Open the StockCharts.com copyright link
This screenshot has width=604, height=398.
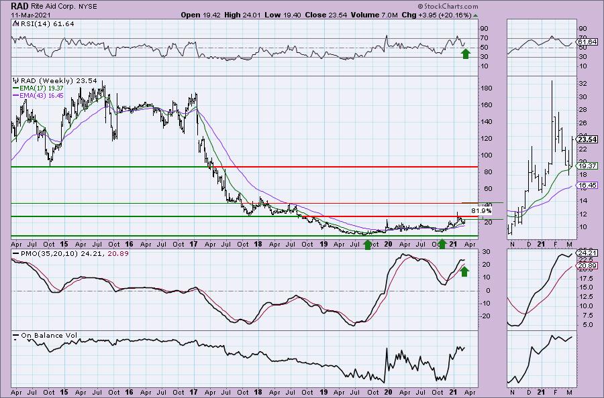pyautogui.click(x=448, y=6)
